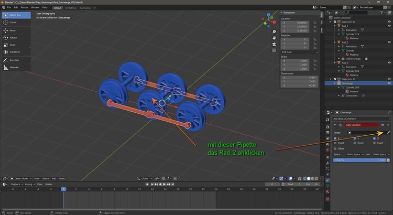Click the zoom magnifier viewport icon

(x=275, y=31)
